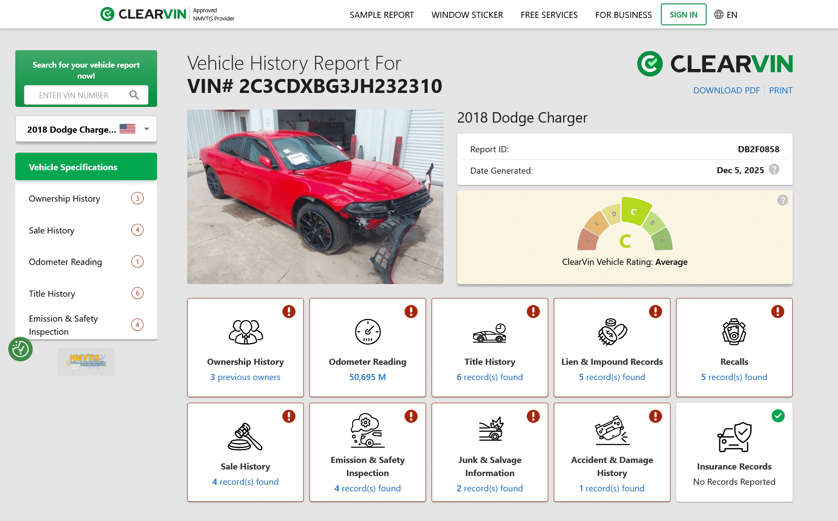The width and height of the screenshot is (838, 521).
Task: Click the C segment of rating gauge
Action: pyautogui.click(x=635, y=212)
